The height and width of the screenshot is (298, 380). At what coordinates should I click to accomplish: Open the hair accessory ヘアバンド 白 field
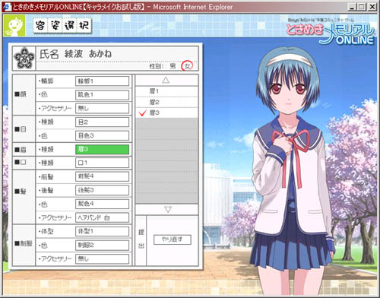click(102, 217)
